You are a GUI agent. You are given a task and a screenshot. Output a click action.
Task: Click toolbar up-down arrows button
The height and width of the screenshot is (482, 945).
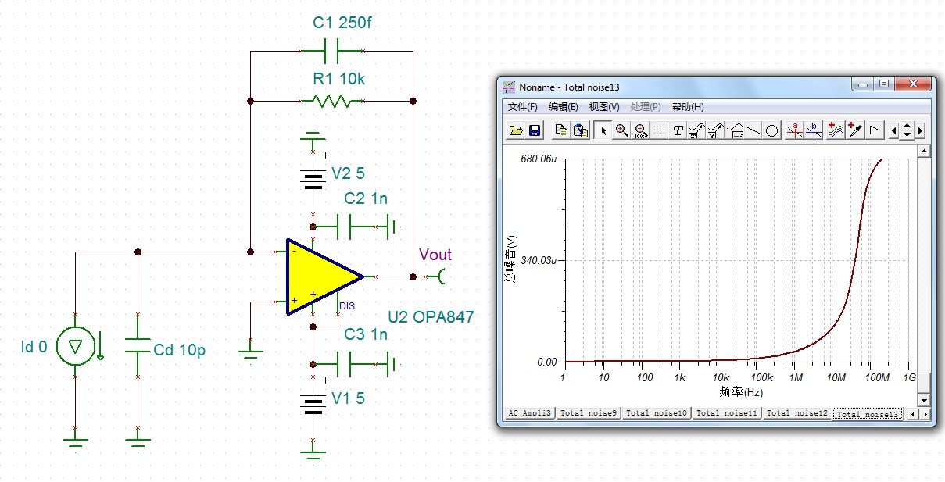tap(907, 131)
